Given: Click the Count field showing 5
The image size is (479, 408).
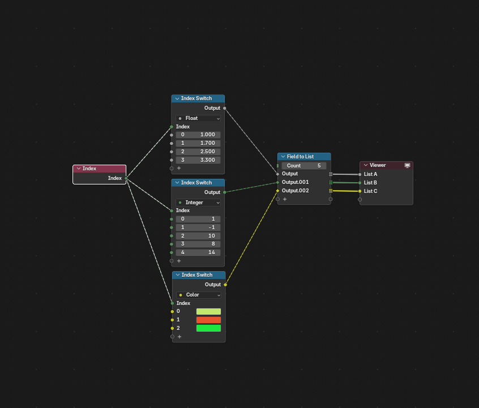Looking at the screenshot, I should [x=304, y=166].
